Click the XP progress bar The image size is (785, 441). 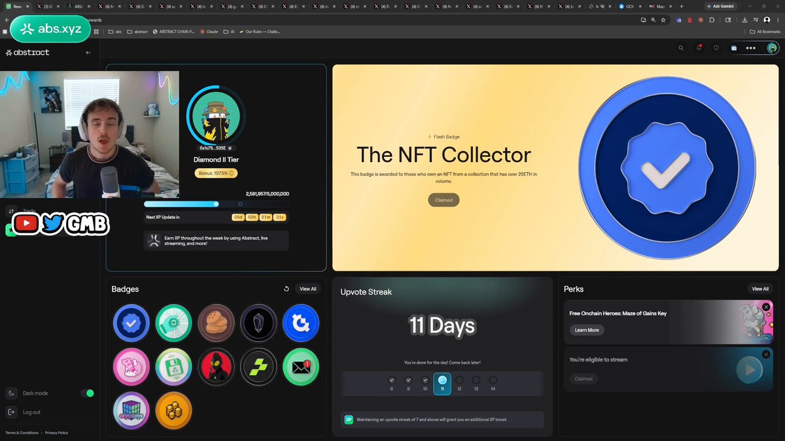[216, 204]
